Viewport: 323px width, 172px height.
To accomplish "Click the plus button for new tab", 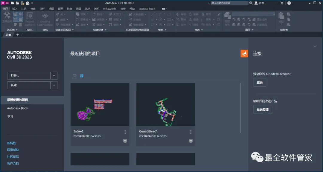I will pos(18,35).
